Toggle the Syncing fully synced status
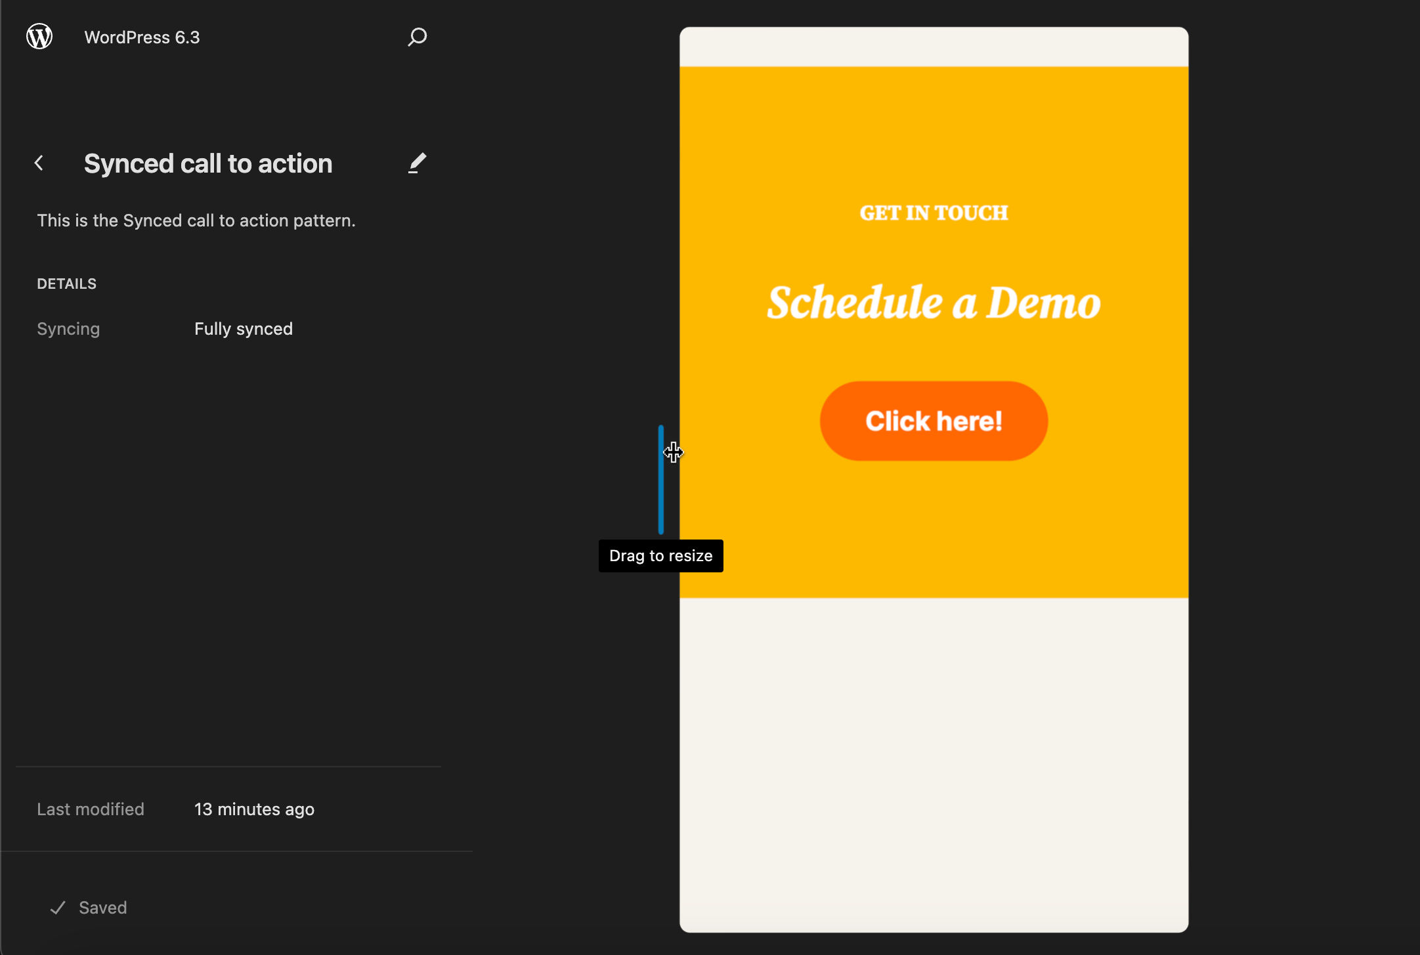Viewport: 1420px width, 955px height. click(x=243, y=328)
